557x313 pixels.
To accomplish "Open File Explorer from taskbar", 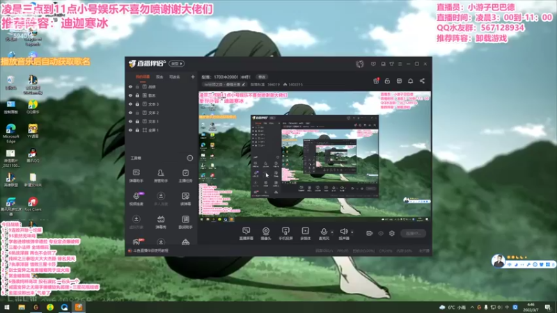I will [x=22, y=307].
